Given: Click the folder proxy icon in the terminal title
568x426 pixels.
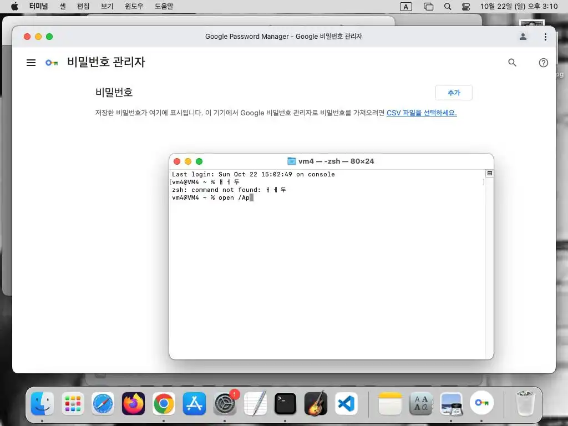Looking at the screenshot, I should (291, 161).
